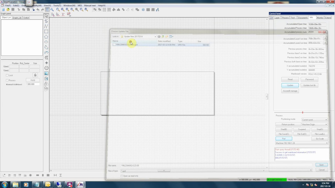The height and width of the screenshot is (188, 335).
Task: Click the SmartCarve taskbar icon
Action: click(80, 185)
